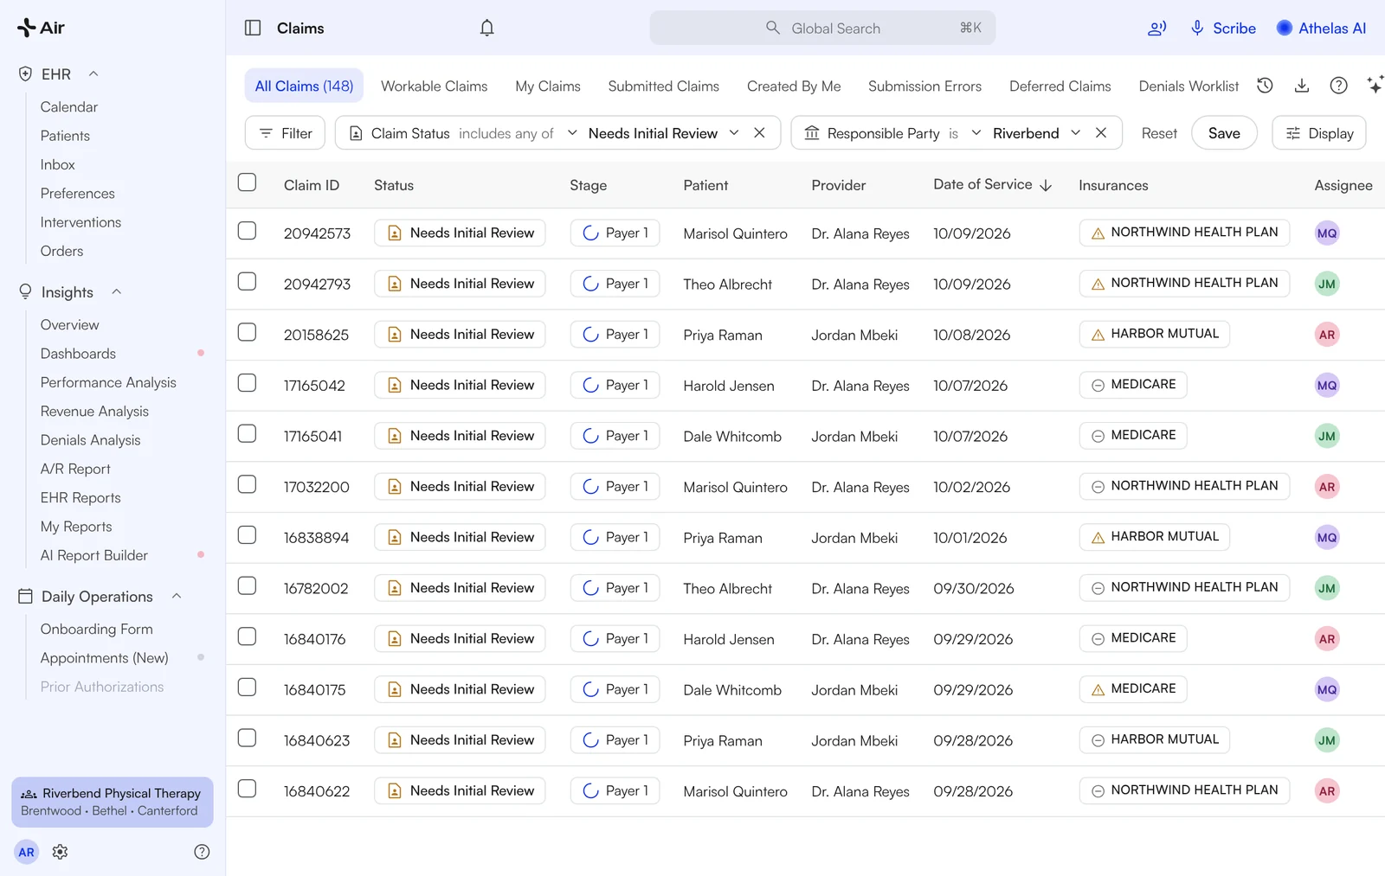Open claim ID 16782002
The width and height of the screenshot is (1385, 876).
316,589
